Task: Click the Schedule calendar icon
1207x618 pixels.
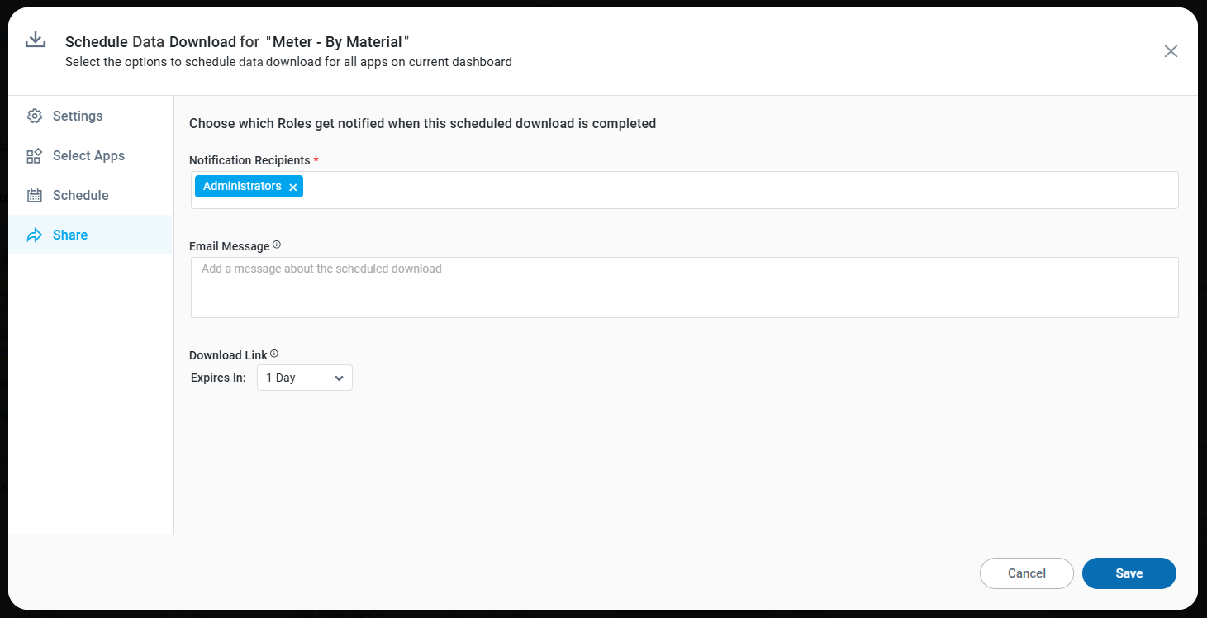Action: coord(34,195)
